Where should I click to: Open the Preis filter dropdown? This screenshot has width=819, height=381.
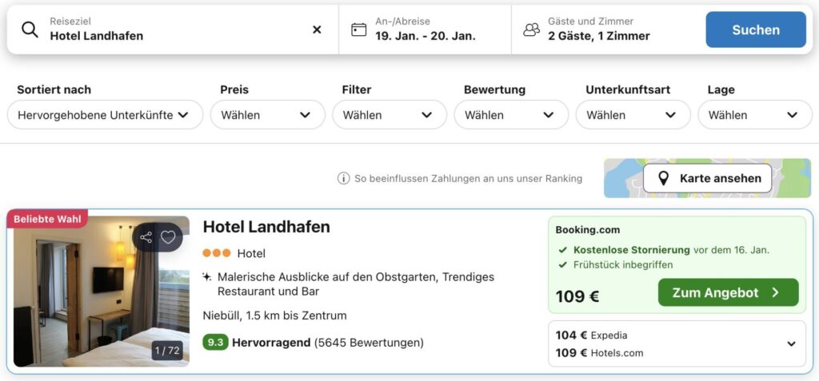[266, 115]
